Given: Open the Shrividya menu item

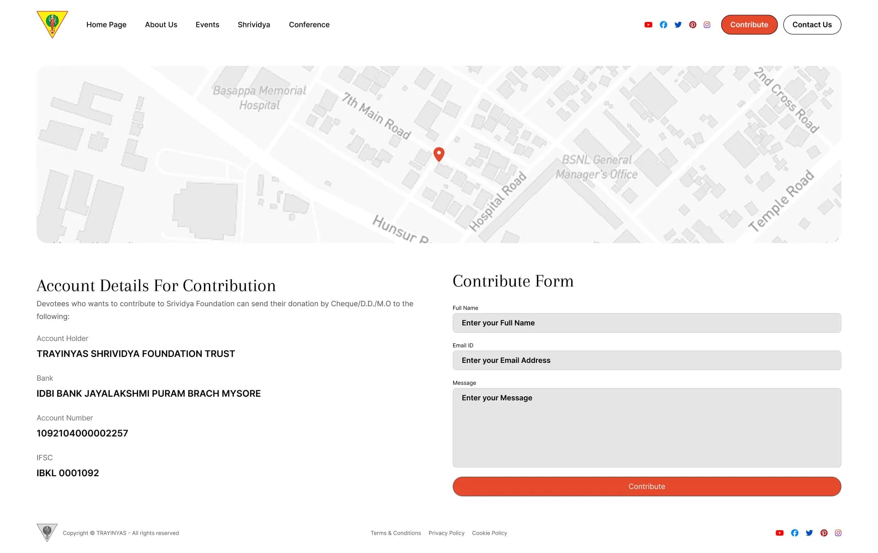Looking at the screenshot, I should (254, 25).
